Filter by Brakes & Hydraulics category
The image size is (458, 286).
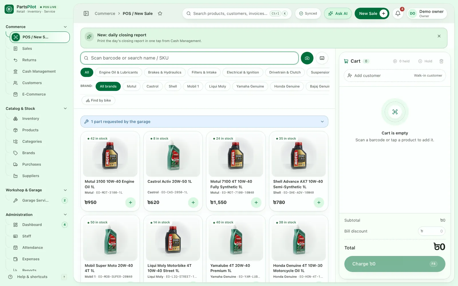pyautogui.click(x=165, y=72)
